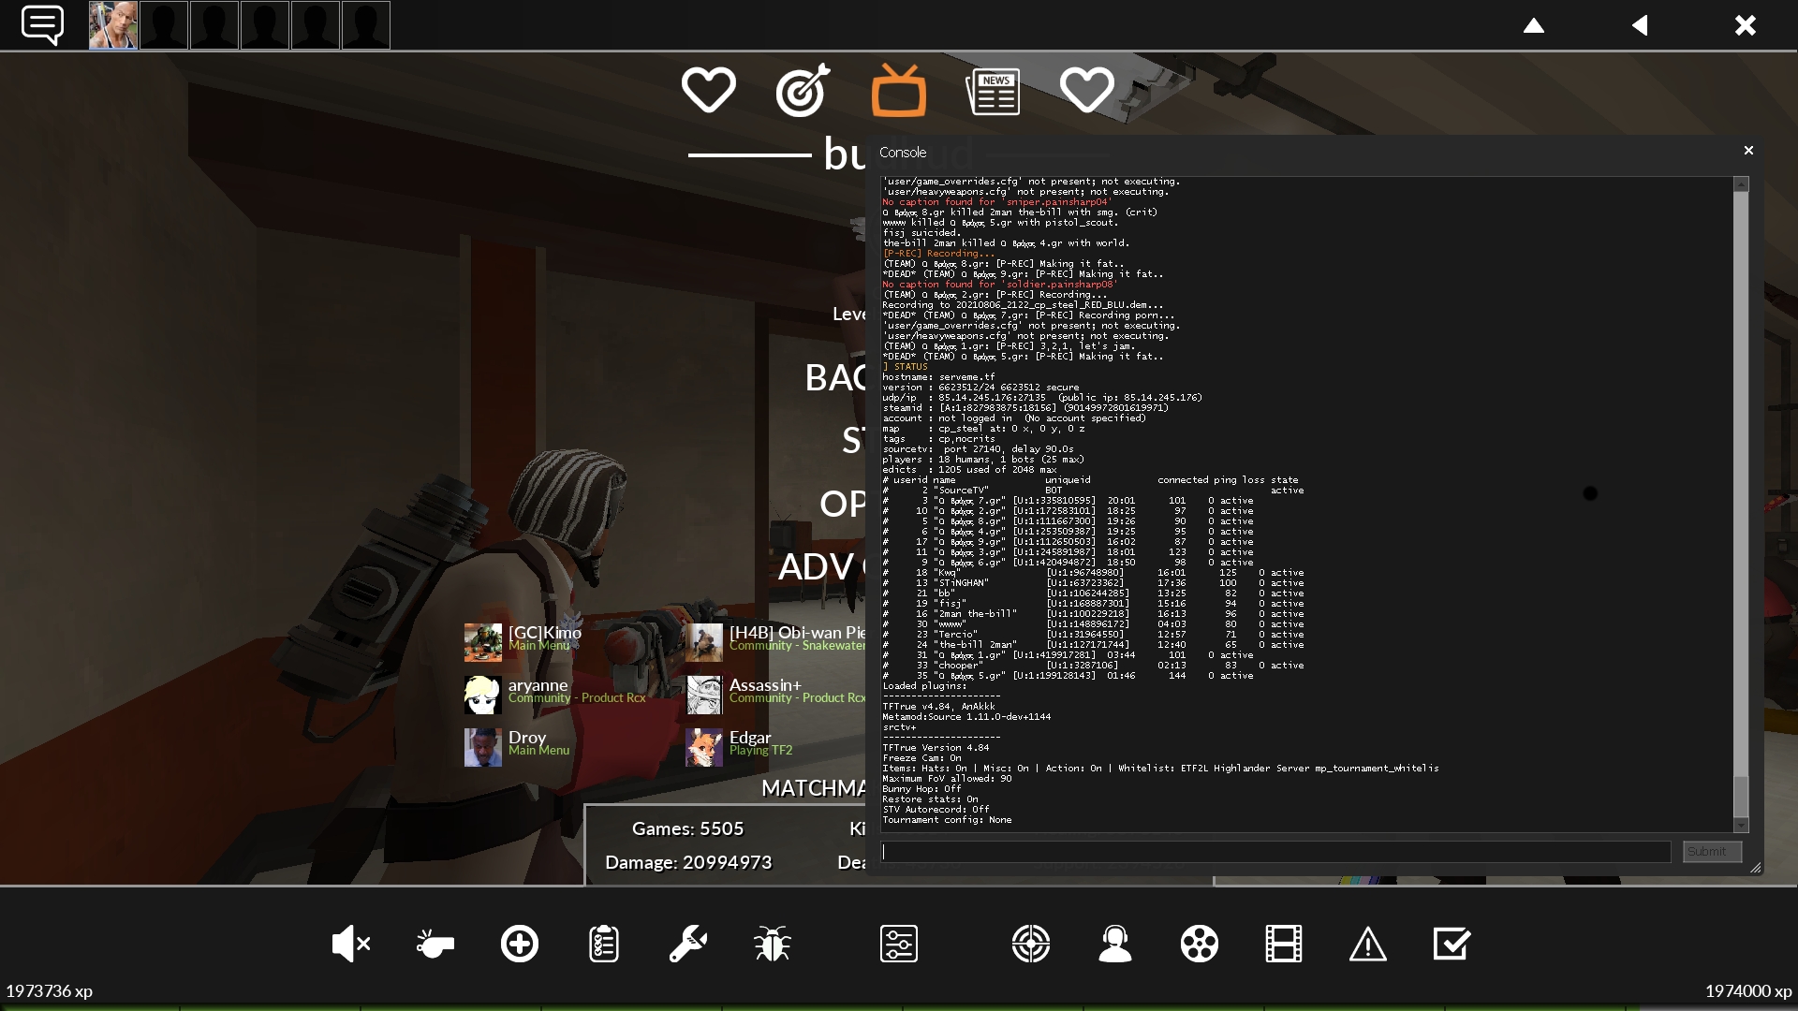1798x1011 pixels.
Task: Click the console vertical scrollbar
Action: pyautogui.click(x=1741, y=504)
